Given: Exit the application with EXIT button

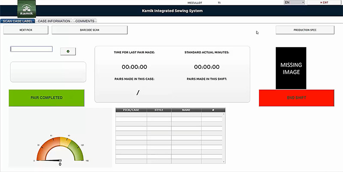Looking at the screenshot, I should [x=324, y=3].
